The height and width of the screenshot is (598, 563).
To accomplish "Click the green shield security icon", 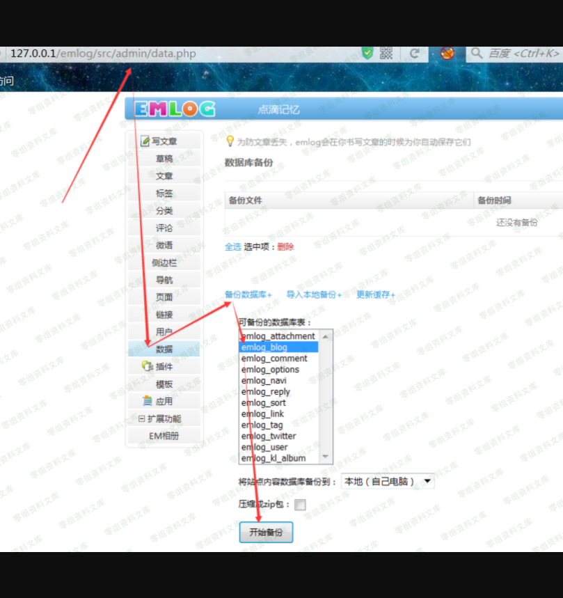I will coord(367,53).
